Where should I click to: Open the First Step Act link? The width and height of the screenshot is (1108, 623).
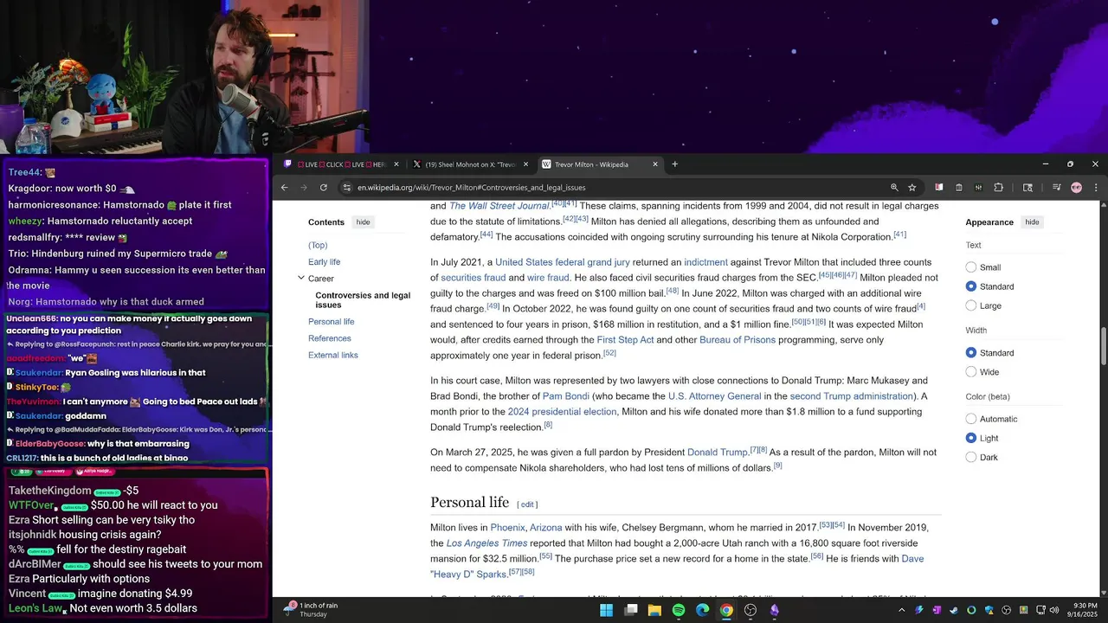click(x=625, y=340)
